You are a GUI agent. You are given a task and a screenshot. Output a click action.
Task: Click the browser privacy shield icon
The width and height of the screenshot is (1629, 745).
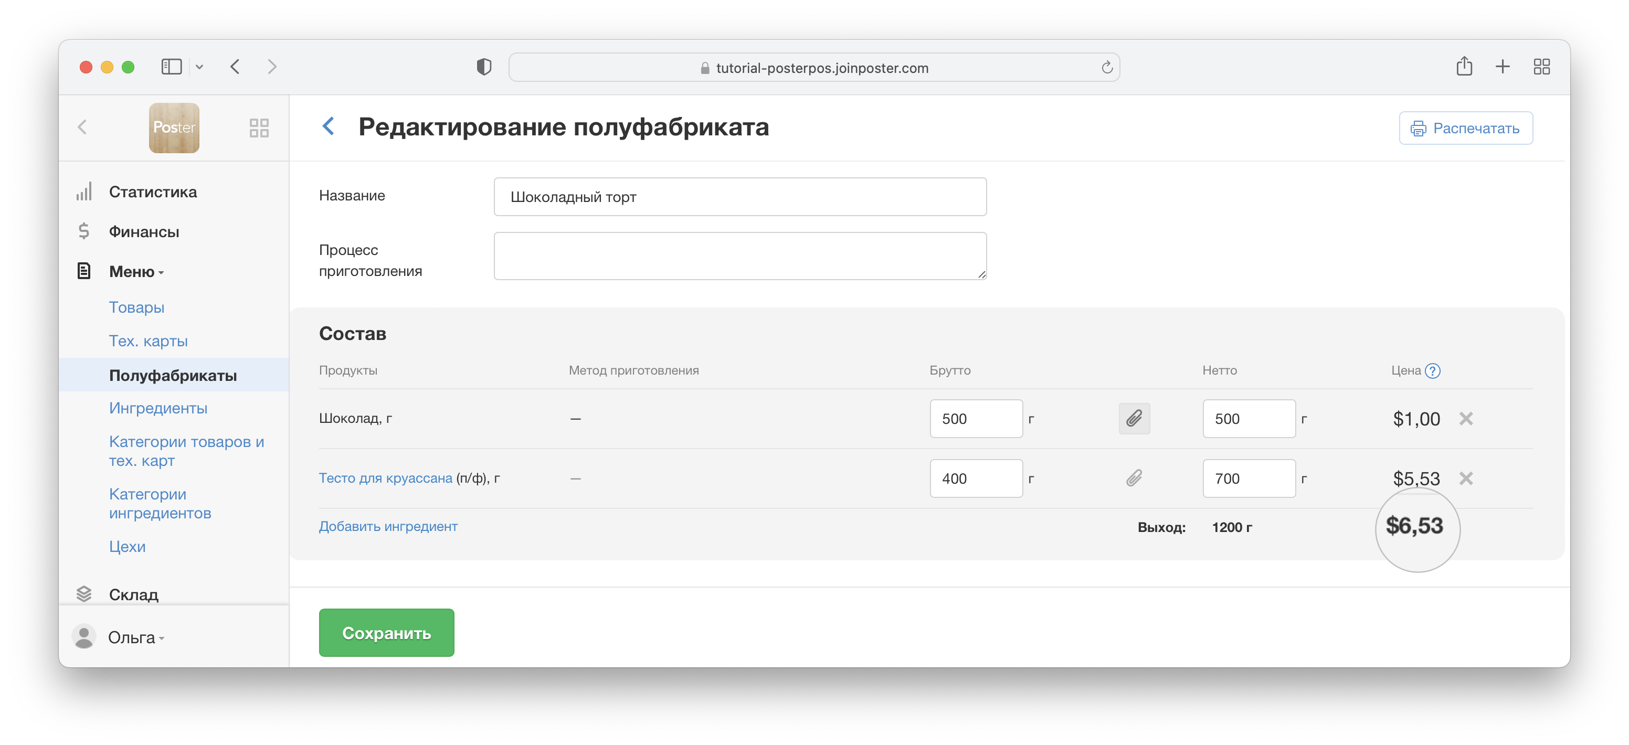484,67
